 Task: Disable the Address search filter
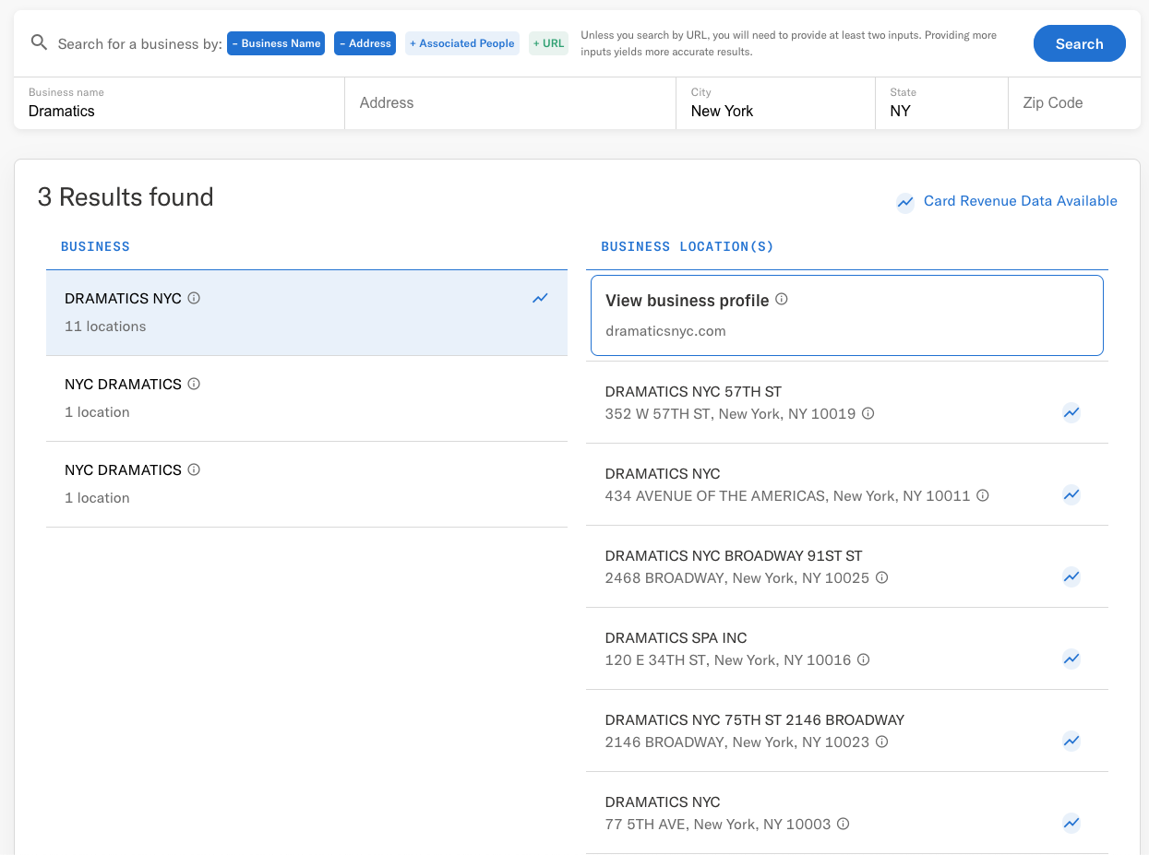tap(365, 42)
